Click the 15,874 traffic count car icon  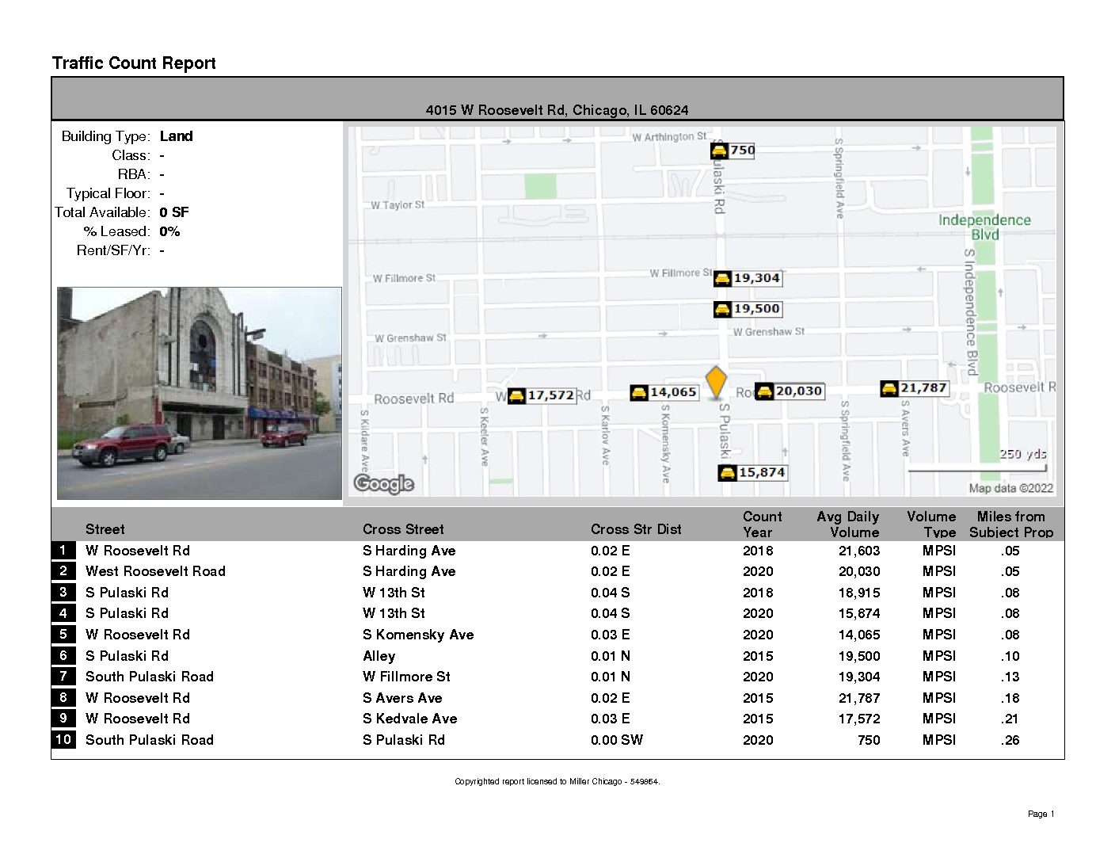pyautogui.click(x=727, y=473)
